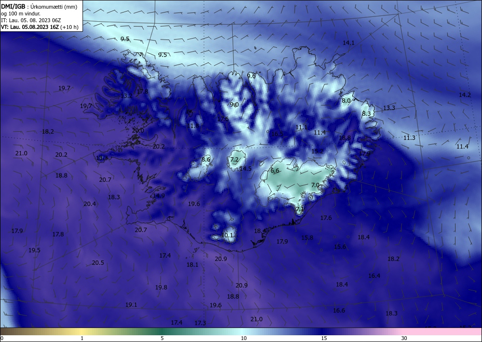Screen dimensions: 482x342
Task: Click the 14.5 value on the map
Action: coord(246,168)
